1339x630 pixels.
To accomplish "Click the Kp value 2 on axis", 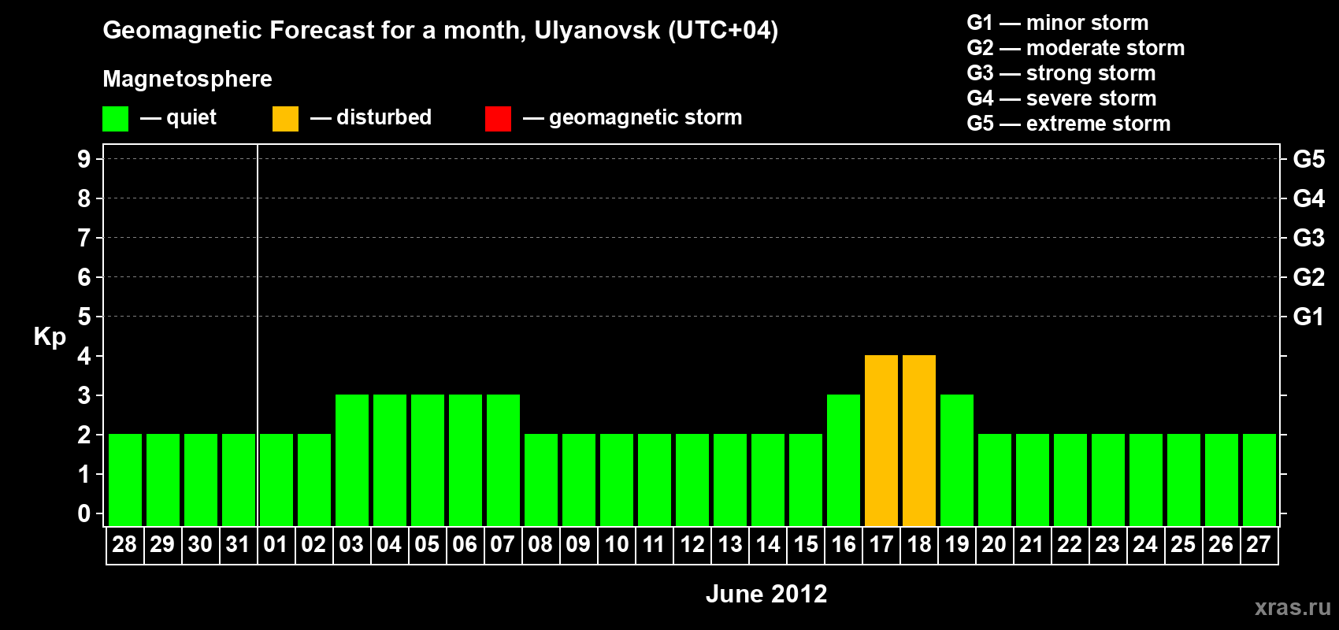I will 84,435.
